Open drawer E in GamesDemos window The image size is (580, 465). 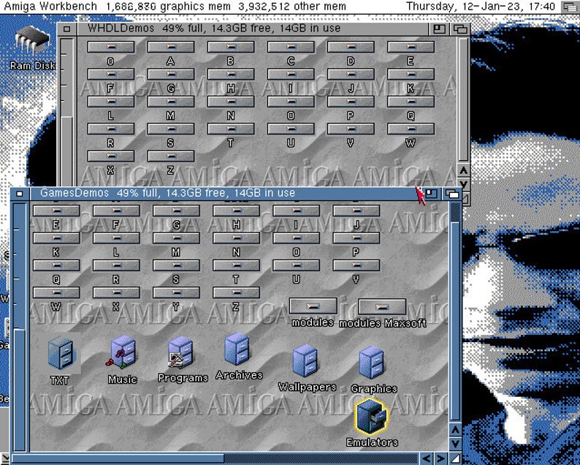click(56, 211)
